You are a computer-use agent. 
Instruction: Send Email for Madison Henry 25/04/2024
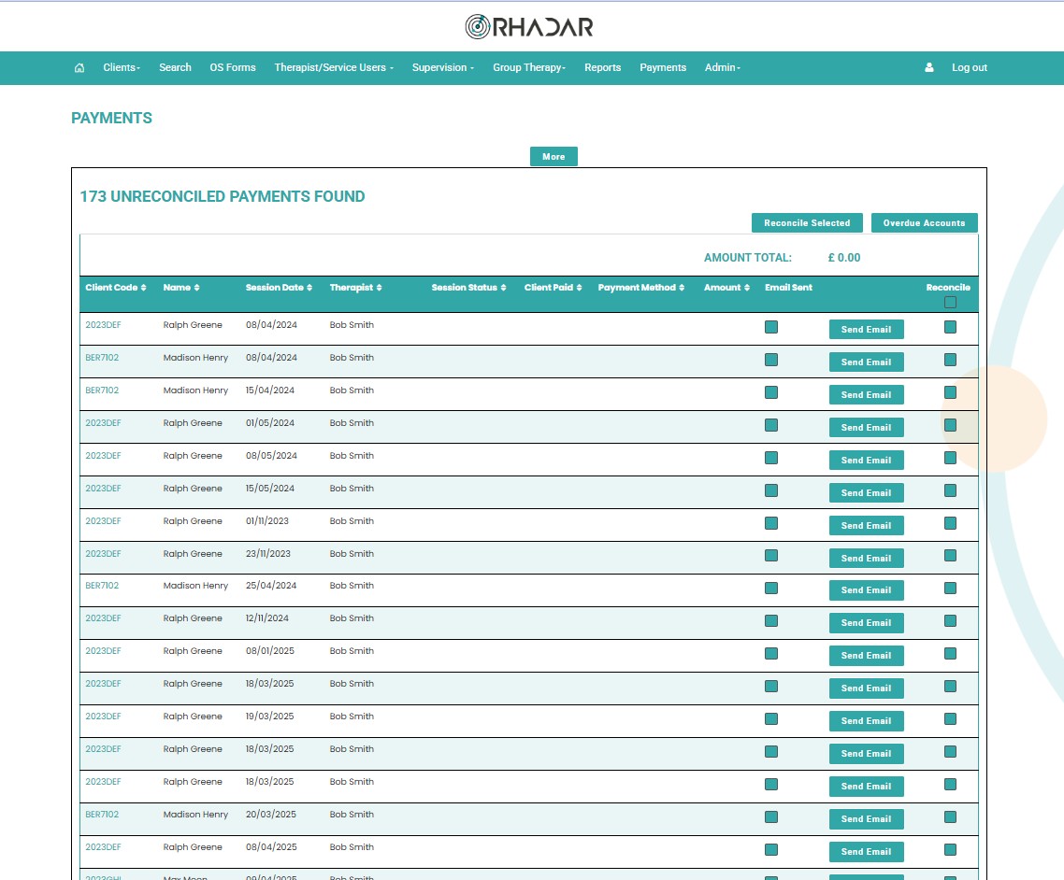867,589
